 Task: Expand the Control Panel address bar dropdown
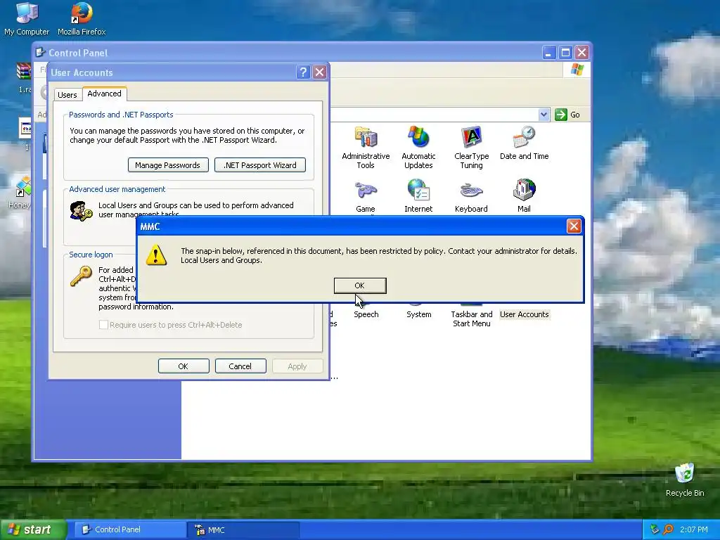pos(544,115)
